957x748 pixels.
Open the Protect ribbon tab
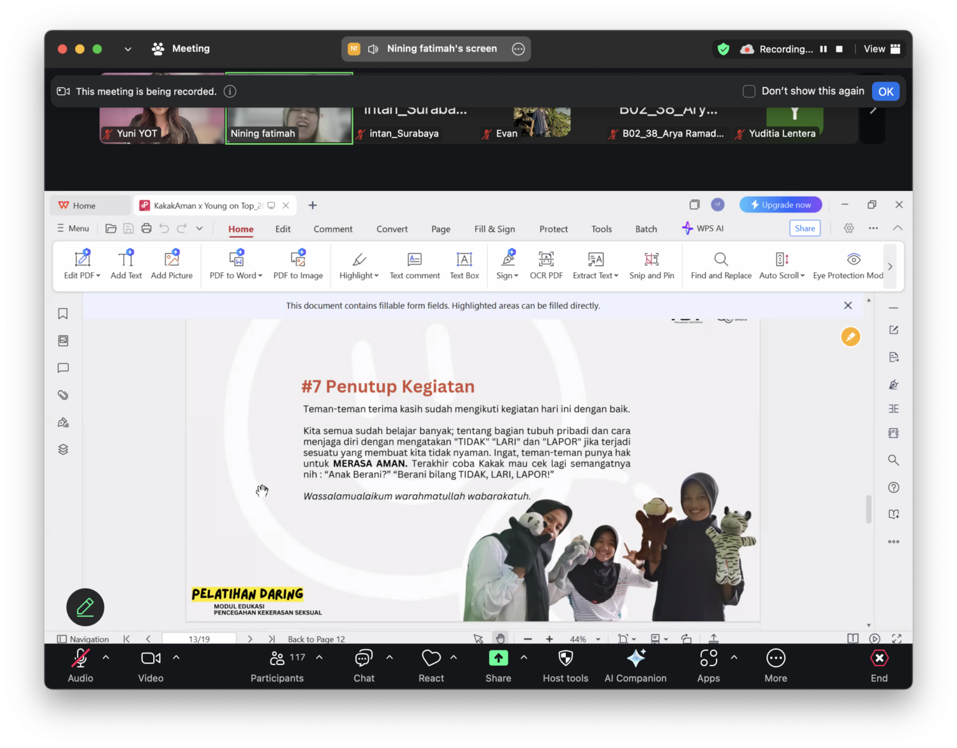tap(554, 229)
